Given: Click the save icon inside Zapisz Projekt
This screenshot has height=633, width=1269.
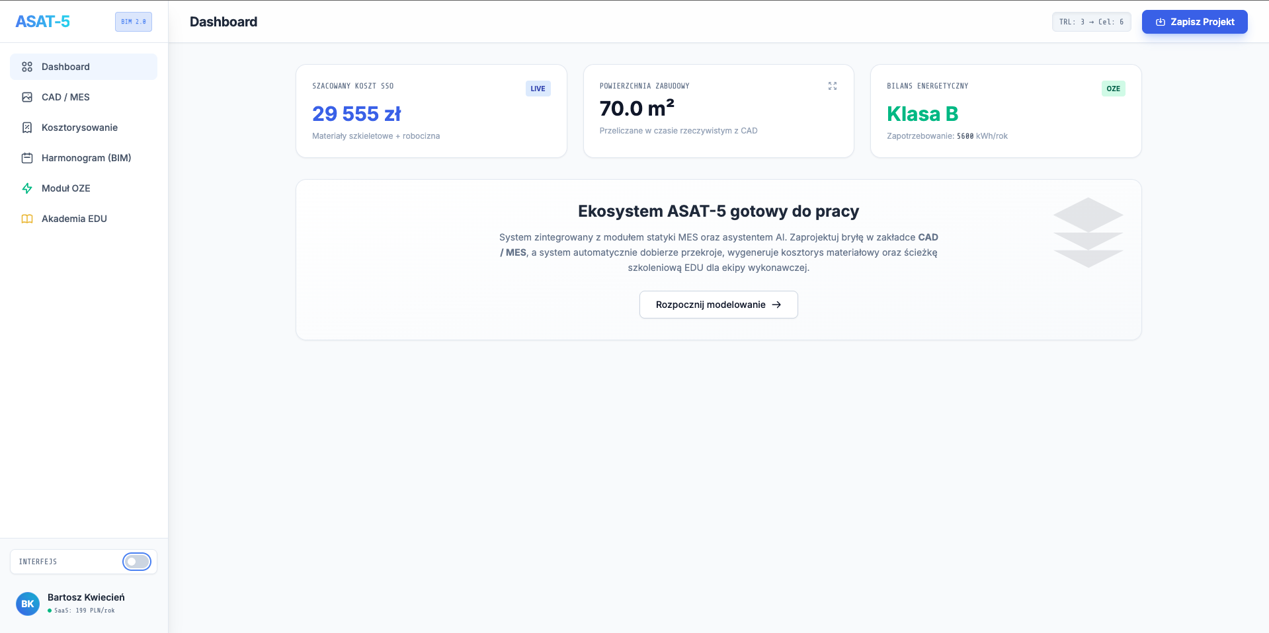Looking at the screenshot, I should [x=1160, y=21].
